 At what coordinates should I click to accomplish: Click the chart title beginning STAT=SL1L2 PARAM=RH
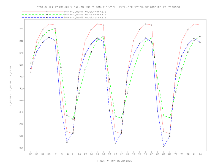click(x=108, y=7)
